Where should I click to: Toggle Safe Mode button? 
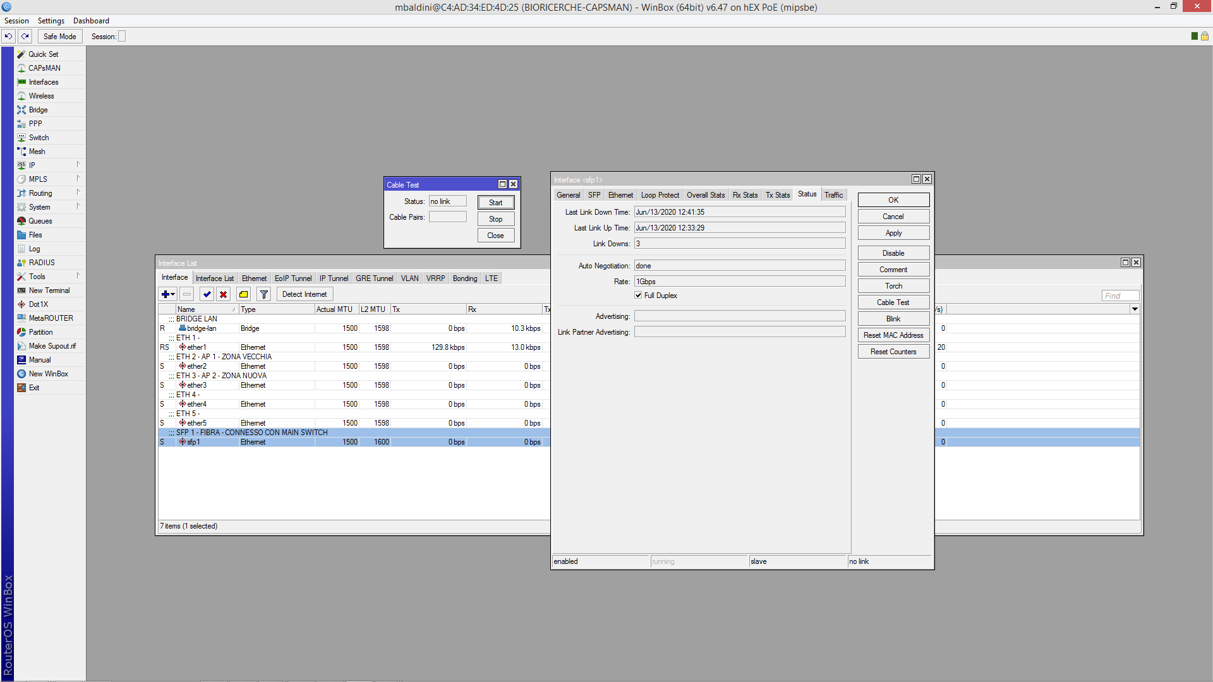click(59, 37)
